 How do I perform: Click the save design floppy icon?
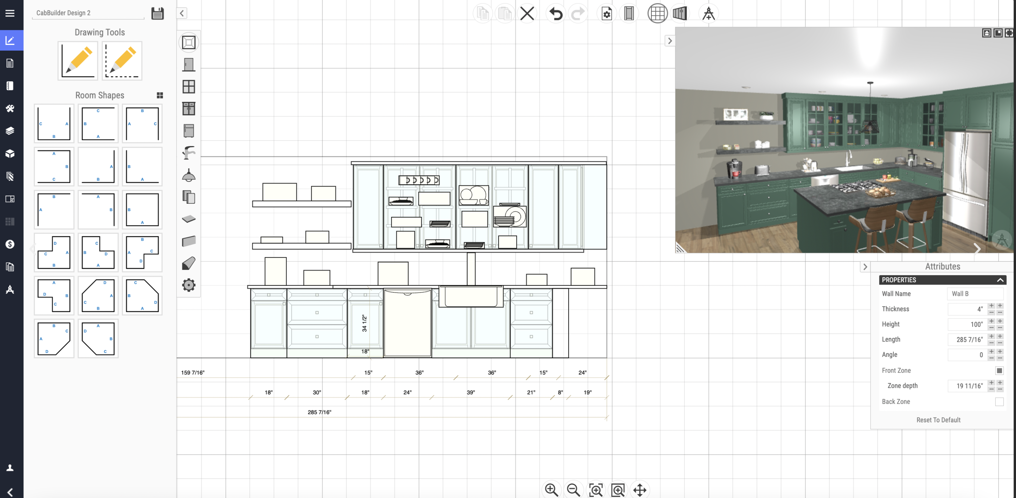[x=157, y=13]
